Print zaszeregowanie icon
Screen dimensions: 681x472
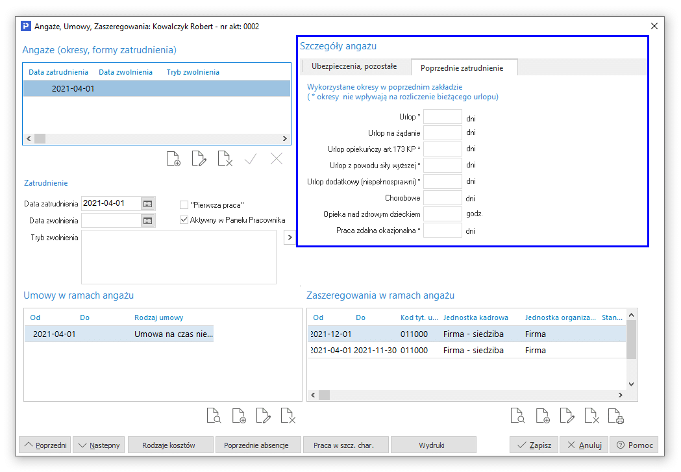pos(616,416)
